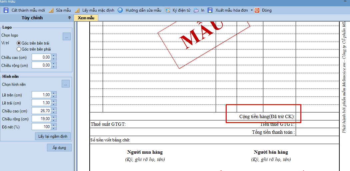
Task: Decrease the background Chiều cao 26,70 value
Action: point(54,112)
